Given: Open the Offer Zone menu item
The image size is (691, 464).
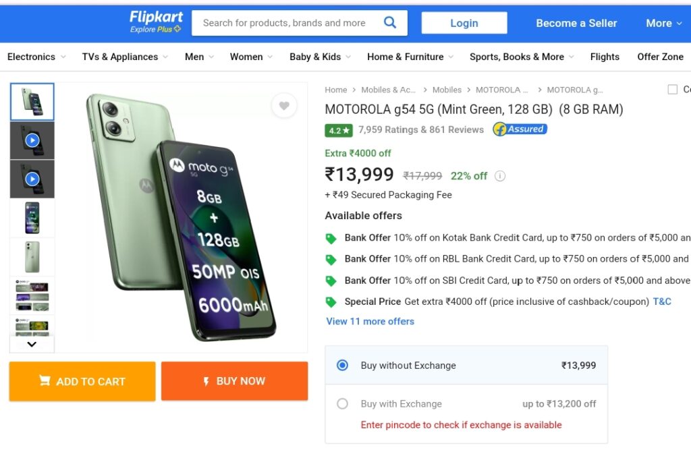Looking at the screenshot, I should (660, 57).
